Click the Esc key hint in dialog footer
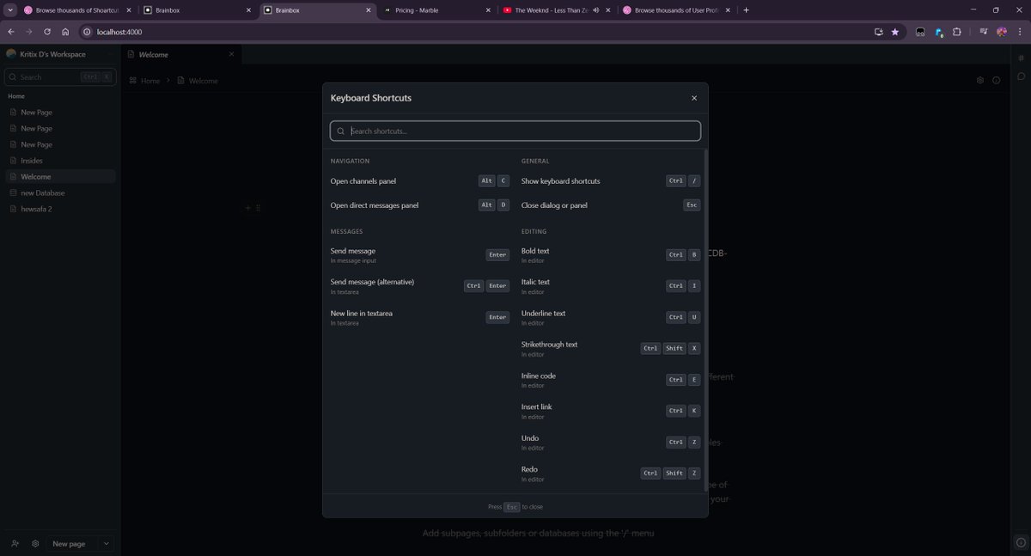1031x556 pixels. coord(512,507)
